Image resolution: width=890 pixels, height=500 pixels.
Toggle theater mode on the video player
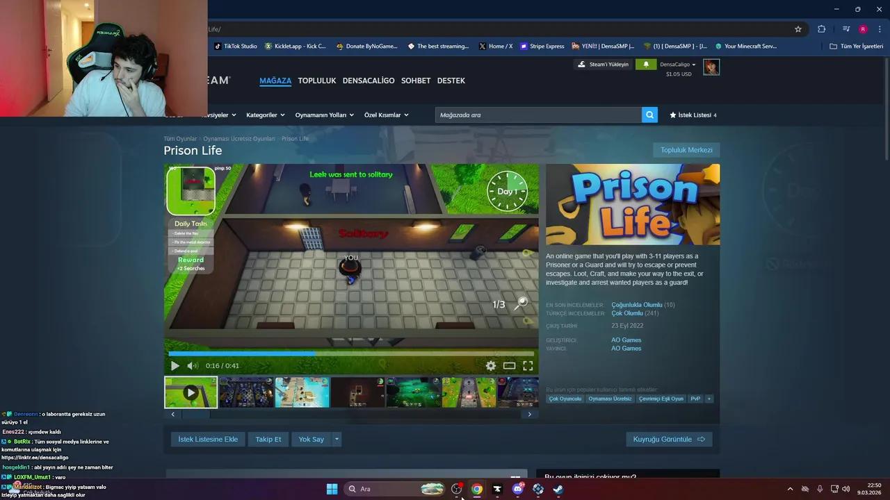pos(509,365)
